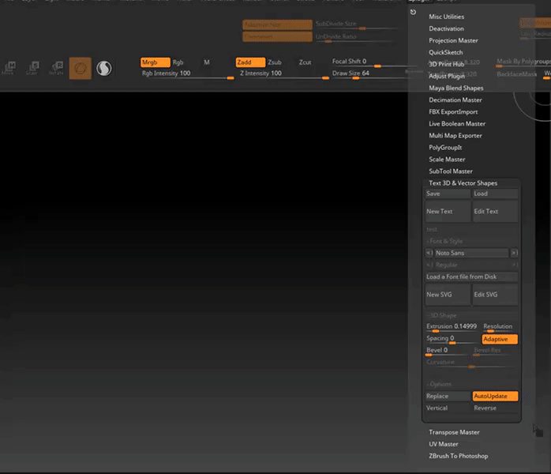
Task: Toggle Vertical text option
Action: click(448, 408)
